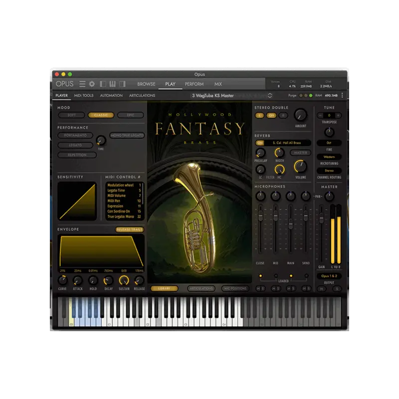Click the envelope Decay knob

[108, 280]
